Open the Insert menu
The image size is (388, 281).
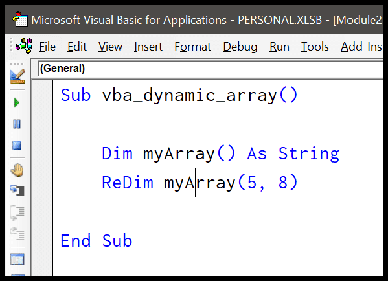[x=148, y=47]
